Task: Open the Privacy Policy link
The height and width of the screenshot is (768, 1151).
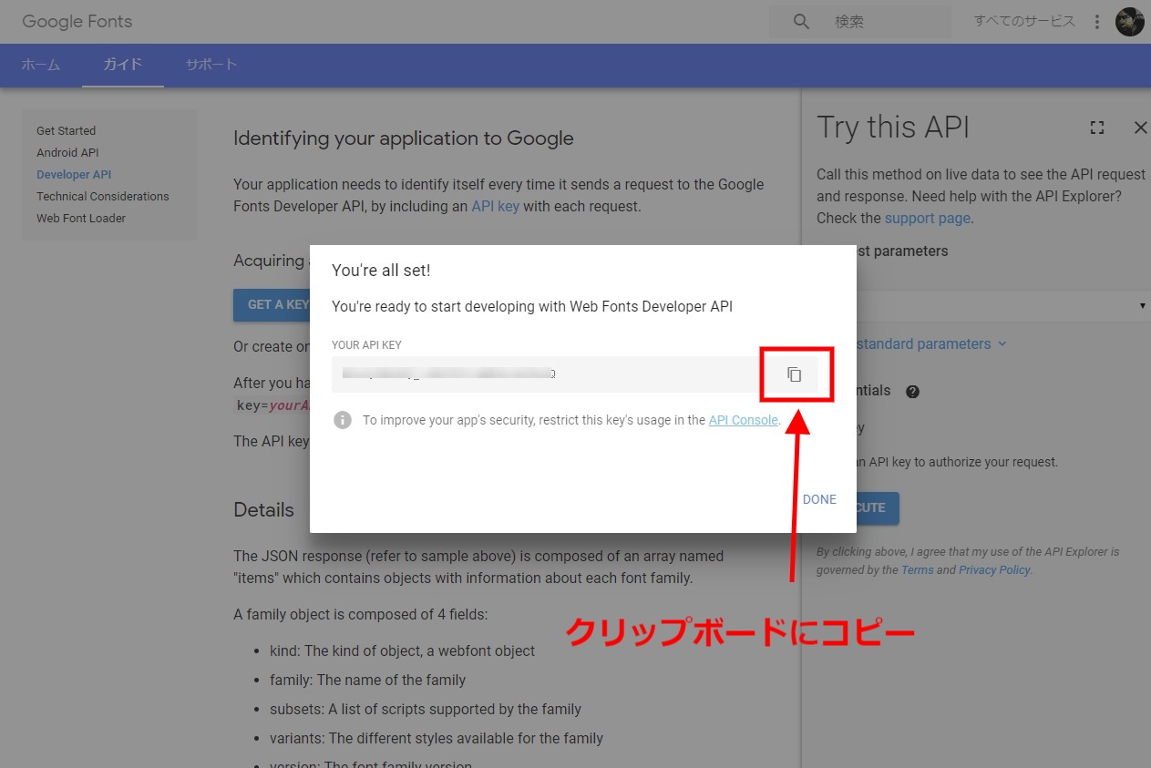Action: click(x=994, y=569)
